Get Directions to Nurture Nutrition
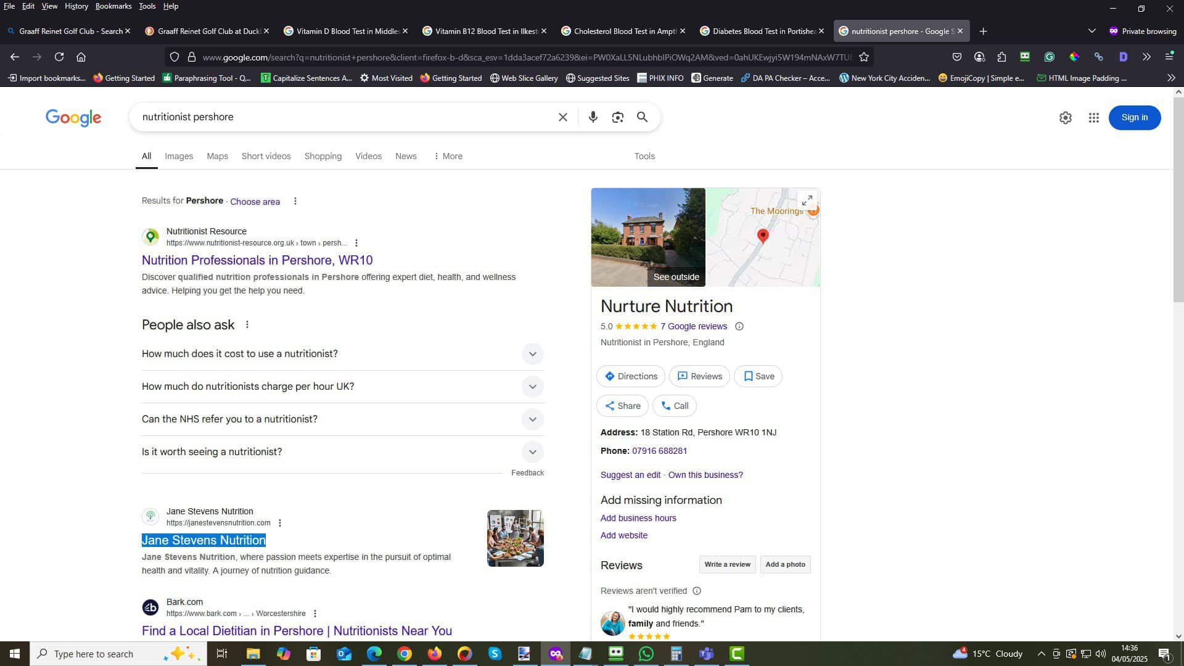 [631, 376]
